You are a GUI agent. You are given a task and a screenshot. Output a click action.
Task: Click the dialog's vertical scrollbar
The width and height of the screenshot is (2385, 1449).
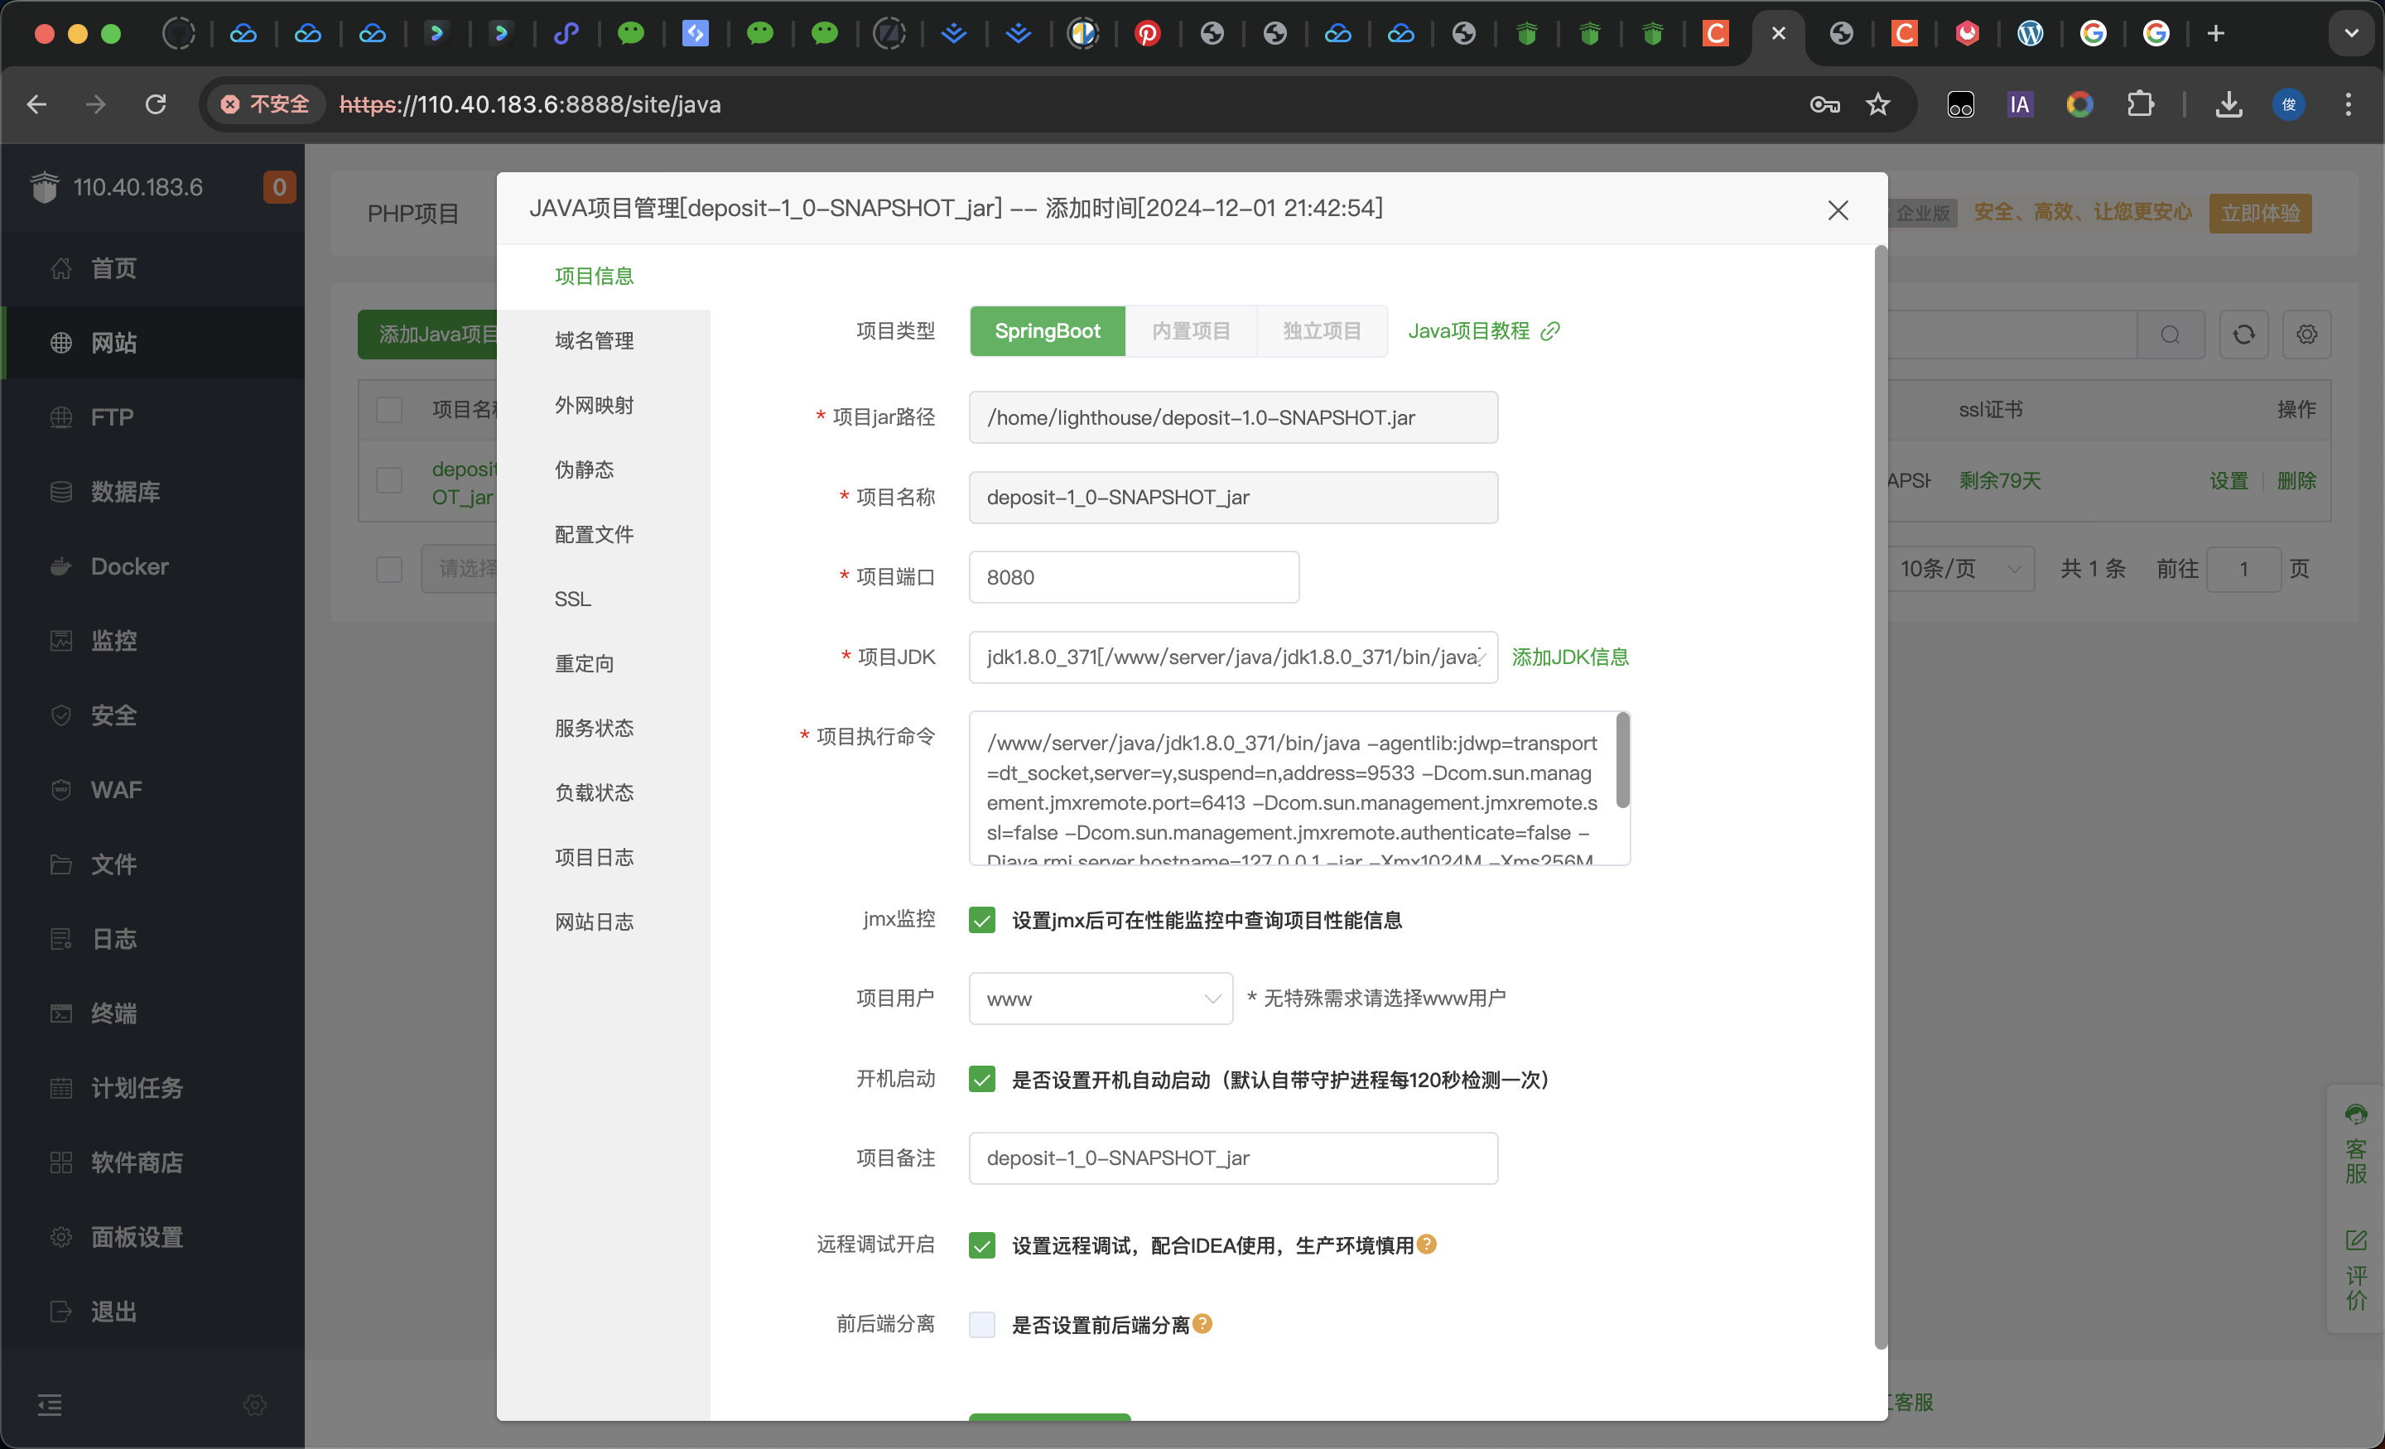[x=1881, y=796]
